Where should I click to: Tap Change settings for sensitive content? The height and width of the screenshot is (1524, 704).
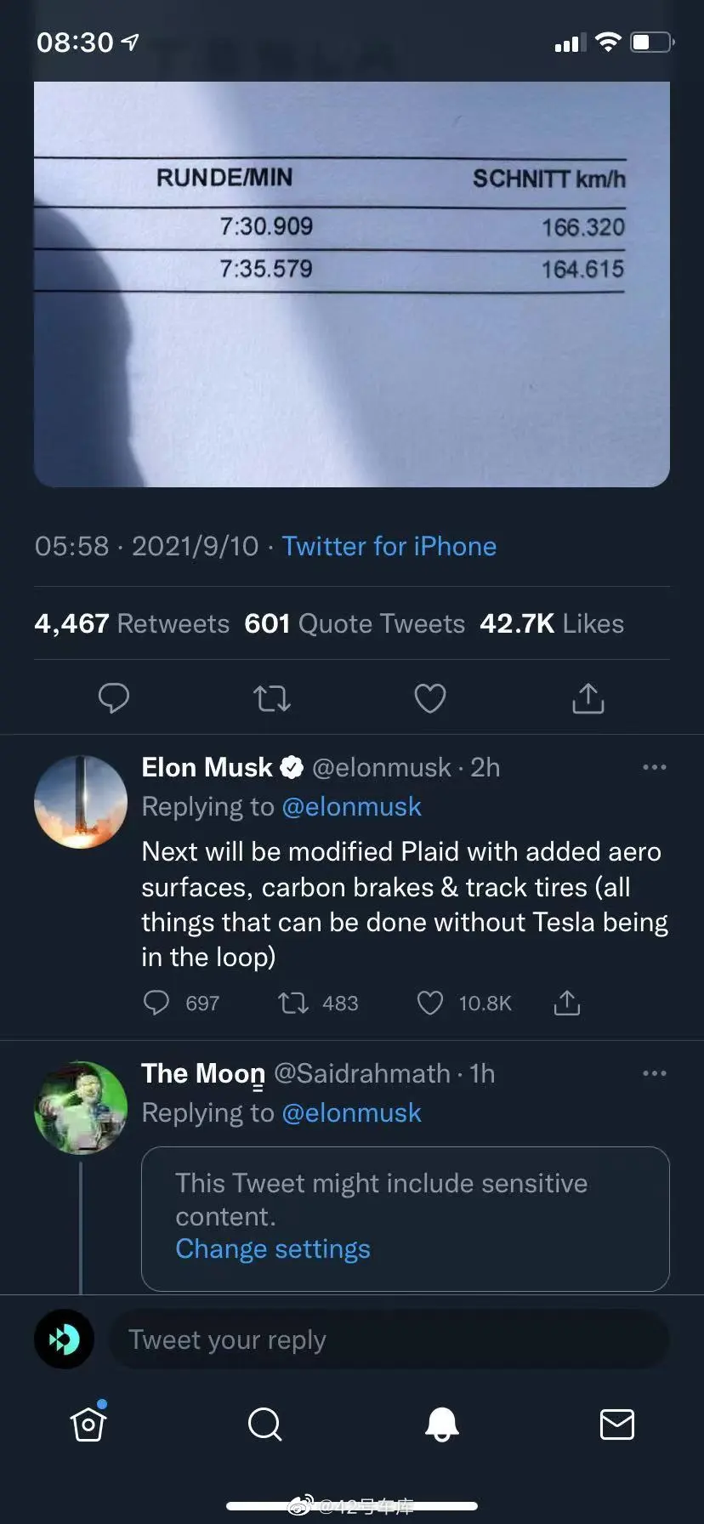(x=273, y=1249)
